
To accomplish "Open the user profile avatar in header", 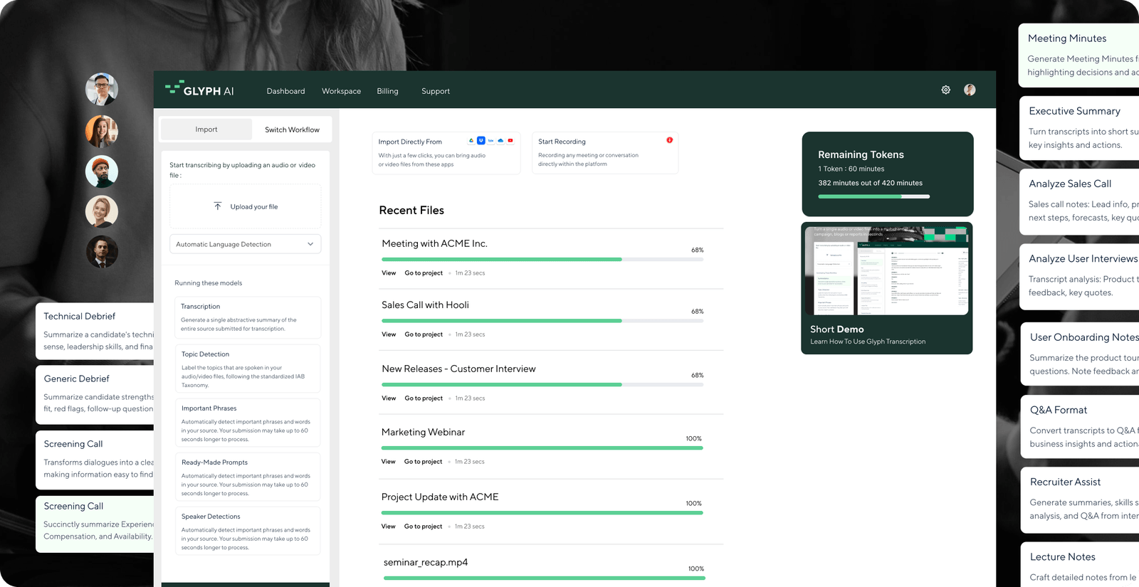I will tap(970, 90).
